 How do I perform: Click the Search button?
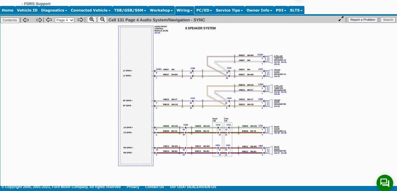coord(388,20)
